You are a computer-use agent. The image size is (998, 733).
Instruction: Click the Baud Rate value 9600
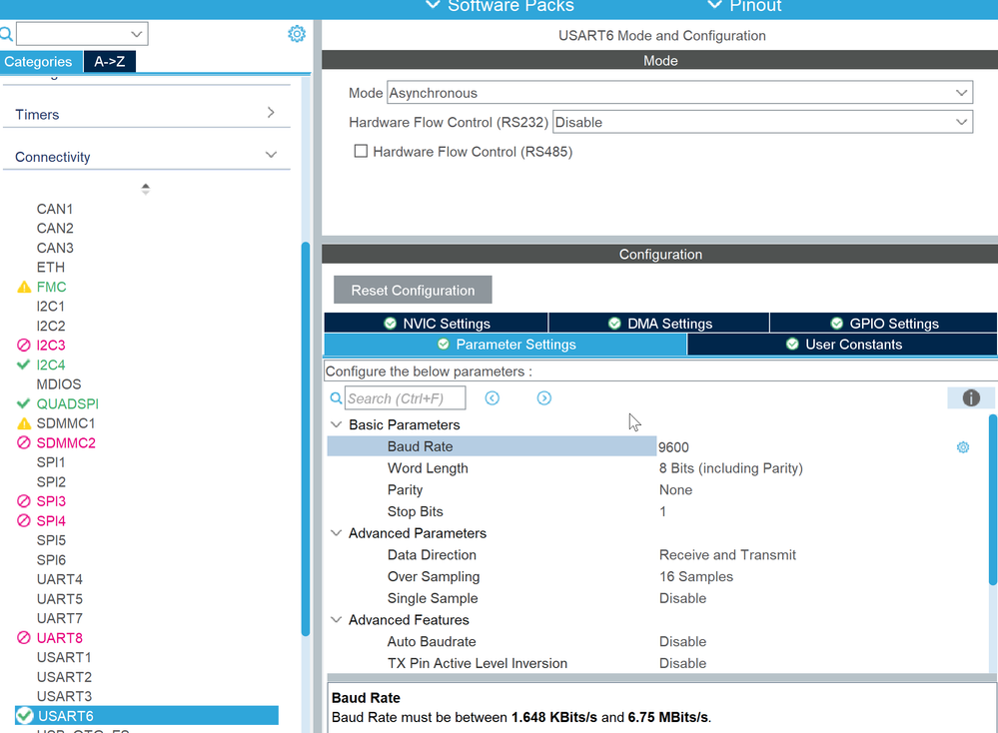point(673,447)
